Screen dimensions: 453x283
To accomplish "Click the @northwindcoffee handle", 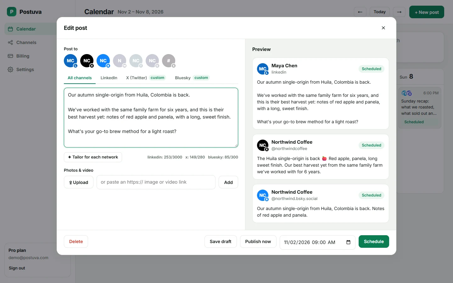I will tap(289, 149).
